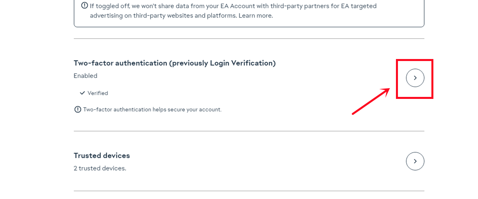Image resolution: width=478 pixels, height=199 pixels.
Task: Click the word "advertising" in the notice
Action: (x=108, y=16)
